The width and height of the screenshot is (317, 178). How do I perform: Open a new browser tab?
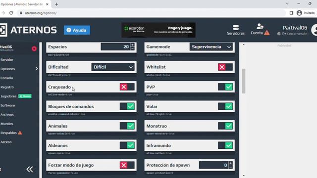[x=56, y=4]
